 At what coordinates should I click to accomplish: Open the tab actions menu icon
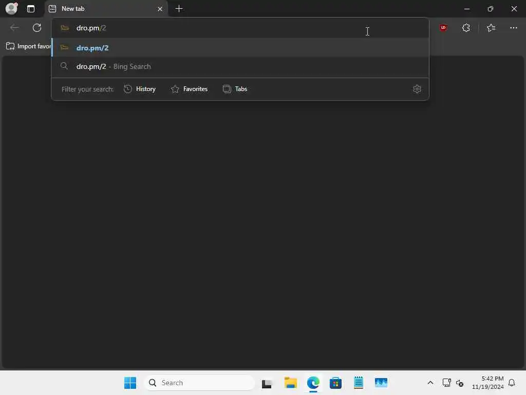click(30, 9)
